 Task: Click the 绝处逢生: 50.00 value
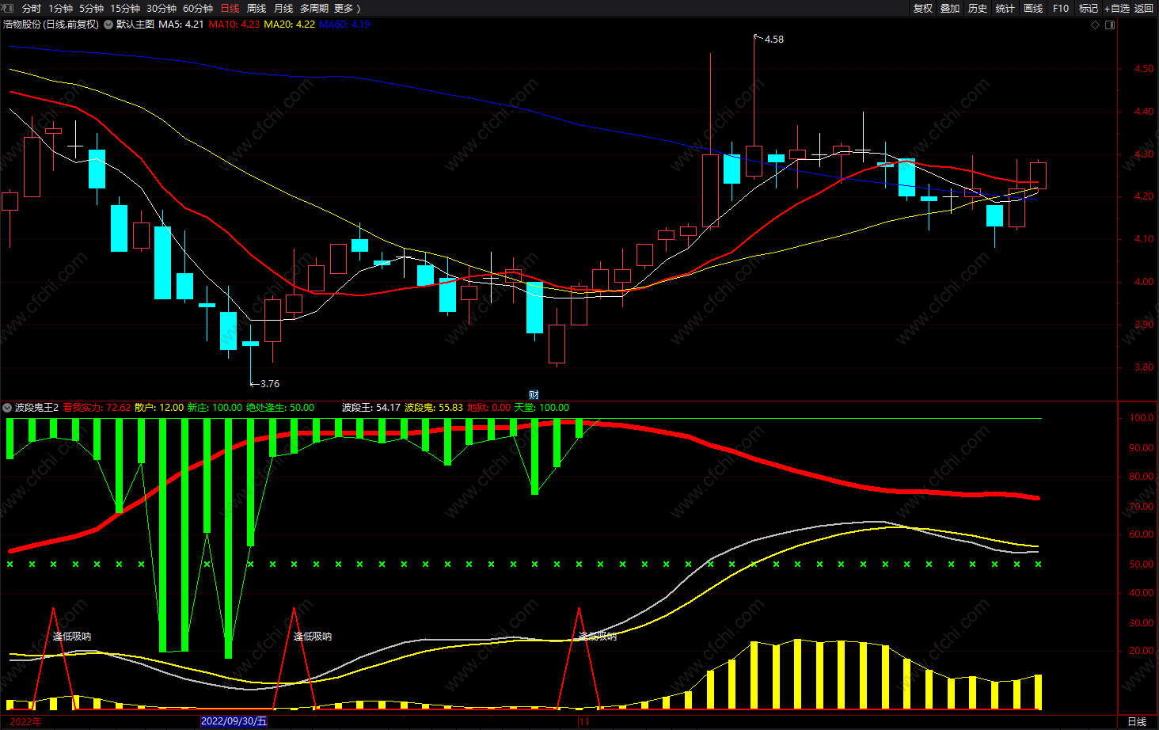(280, 408)
